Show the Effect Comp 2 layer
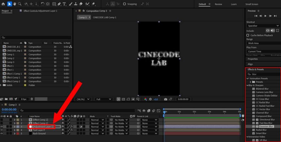This screenshot has width=281, height=142. [2, 120]
